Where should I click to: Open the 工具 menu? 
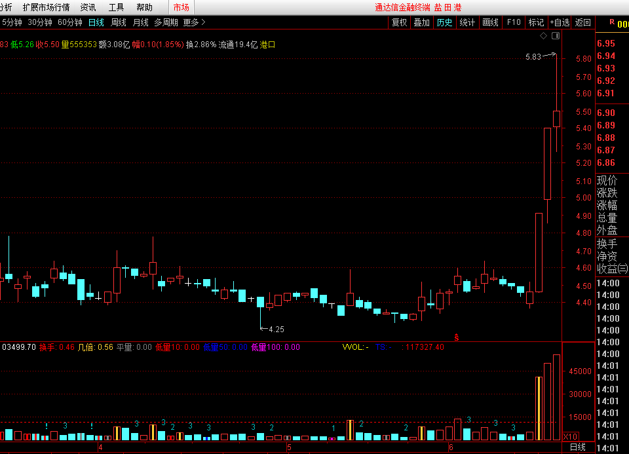[117, 7]
